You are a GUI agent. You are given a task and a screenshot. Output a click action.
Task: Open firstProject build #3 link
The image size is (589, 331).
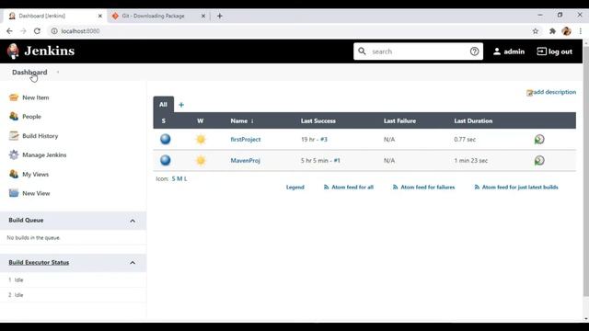coord(324,139)
